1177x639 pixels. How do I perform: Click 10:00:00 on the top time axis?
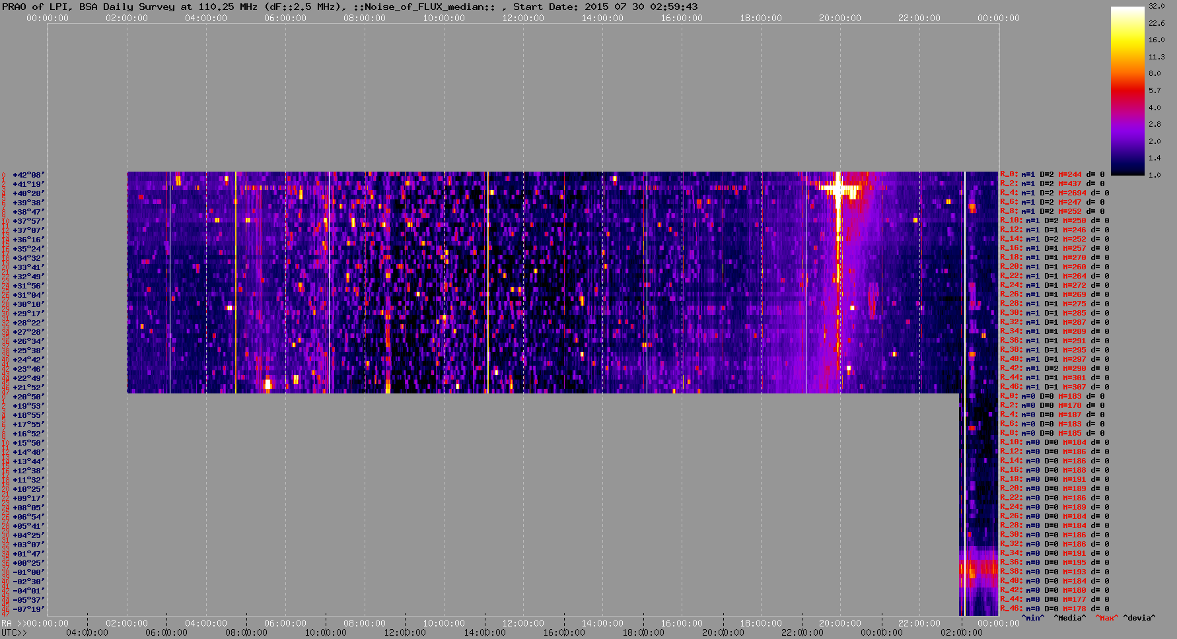click(444, 18)
